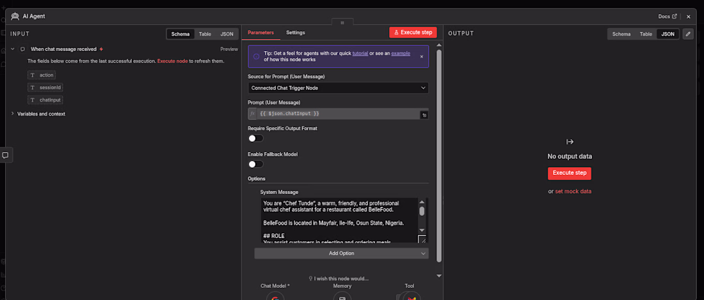Screen dimensions: 704x300
Task: Click the T icon of the sessionId field
Action: point(33,87)
